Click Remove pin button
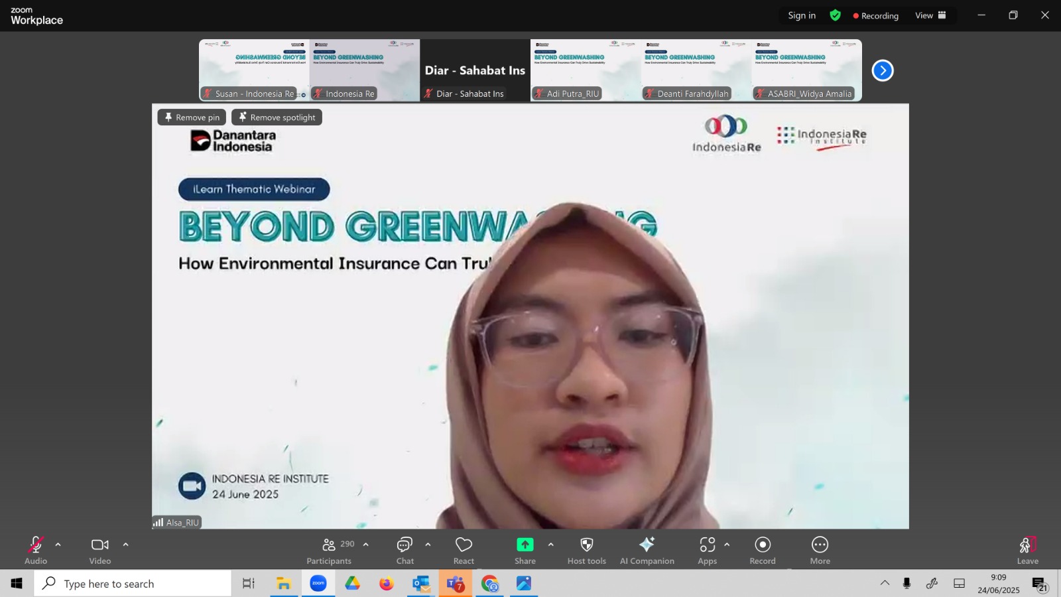Screen dimensions: 1061x597 coord(192,117)
